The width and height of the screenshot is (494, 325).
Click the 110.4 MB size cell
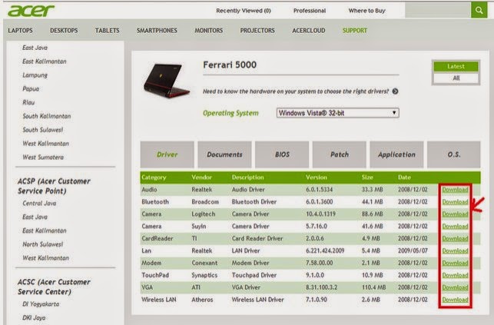click(374, 287)
